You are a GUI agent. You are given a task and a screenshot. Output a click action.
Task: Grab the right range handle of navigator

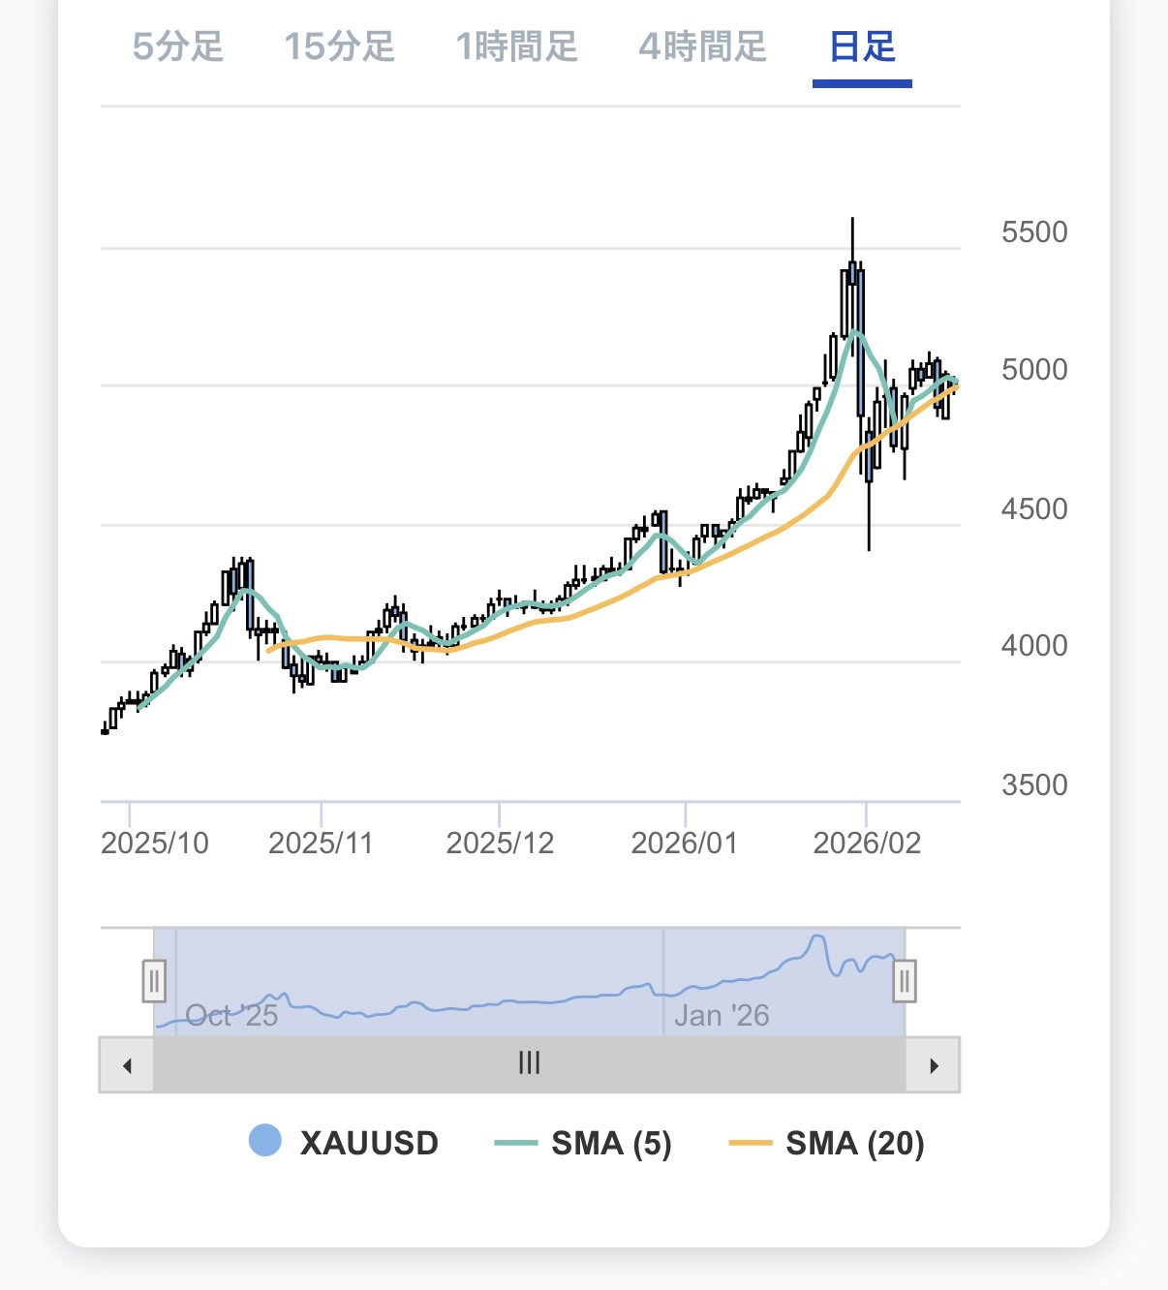click(904, 981)
